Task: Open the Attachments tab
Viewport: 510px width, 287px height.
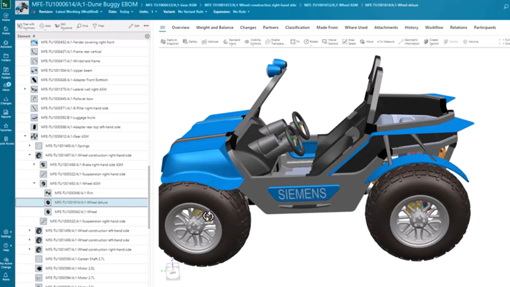Action: (x=386, y=27)
